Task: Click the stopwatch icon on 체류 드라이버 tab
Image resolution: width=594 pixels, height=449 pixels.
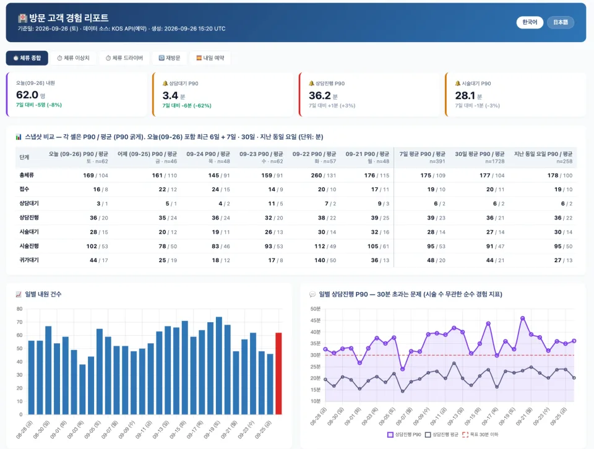Action: pyautogui.click(x=108, y=58)
